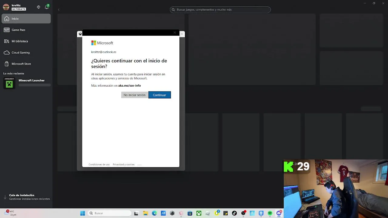This screenshot has height=218, width=388.
Task: Click the ULTIMATE badge under krolttz
Action: 19,9
